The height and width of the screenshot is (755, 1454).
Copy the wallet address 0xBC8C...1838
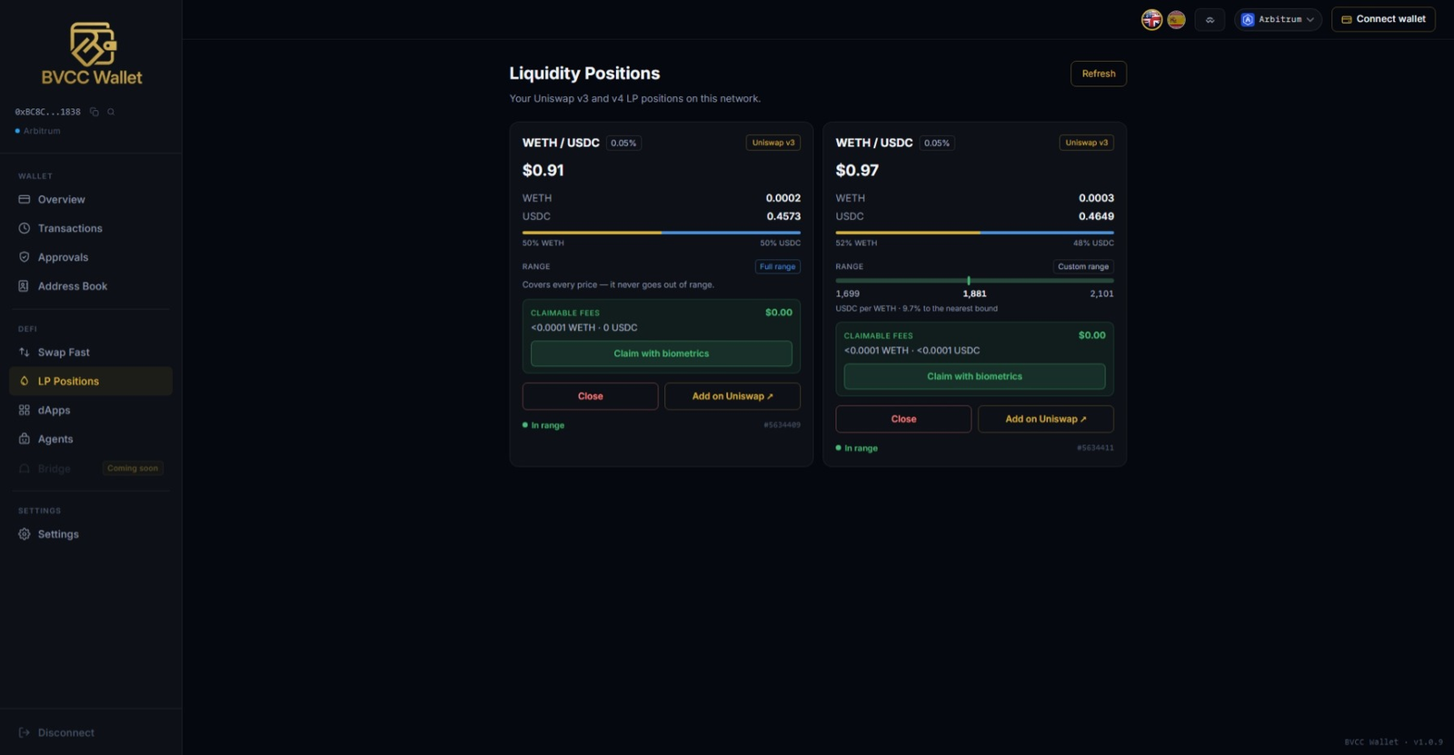[x=95, y=112]
